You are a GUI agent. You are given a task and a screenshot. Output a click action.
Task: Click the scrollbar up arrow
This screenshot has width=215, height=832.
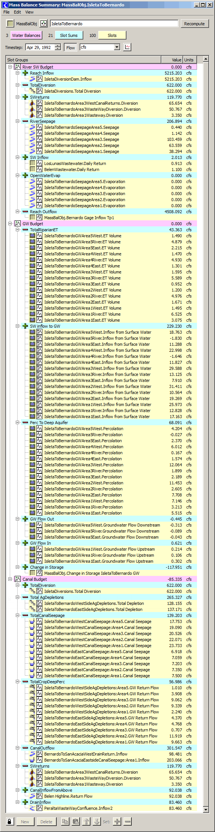[x=206, y=59]
